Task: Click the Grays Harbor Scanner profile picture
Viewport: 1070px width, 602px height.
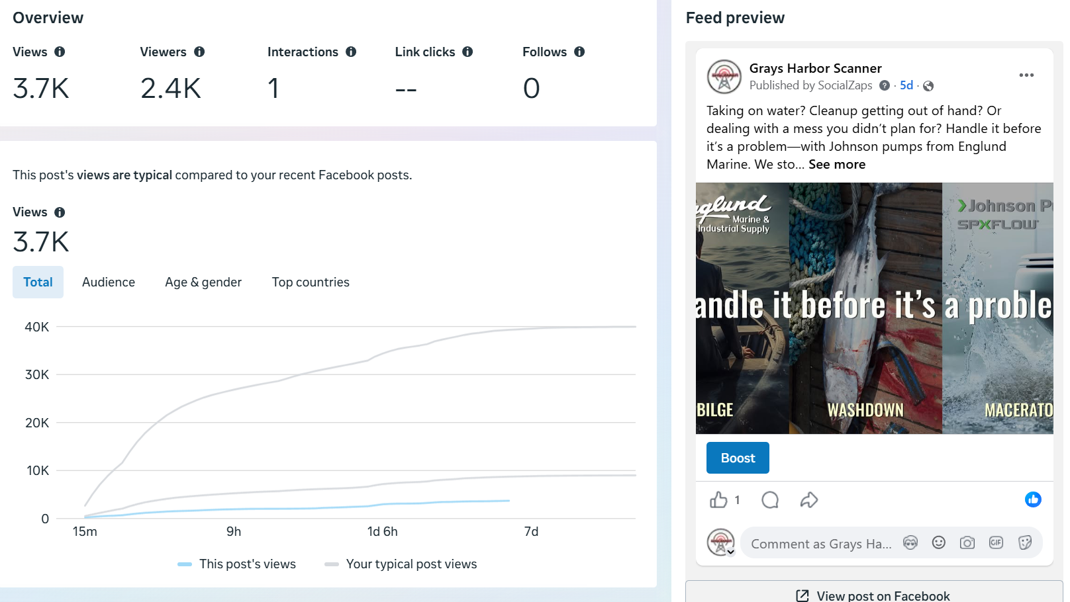Action: coord(724,77)
